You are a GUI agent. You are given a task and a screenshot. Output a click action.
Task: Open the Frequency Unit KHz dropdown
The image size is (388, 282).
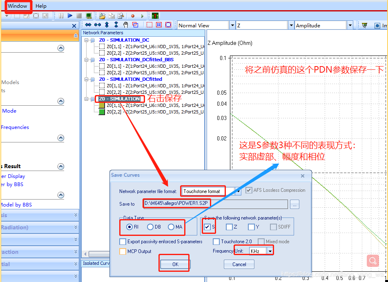click(270, 251)
